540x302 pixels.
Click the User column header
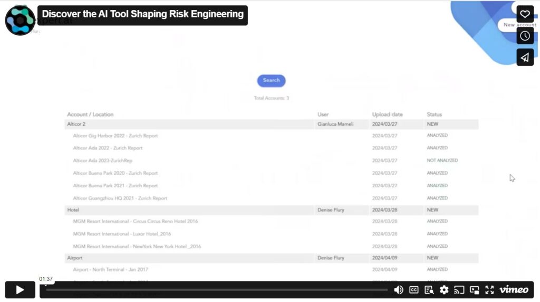323,114
